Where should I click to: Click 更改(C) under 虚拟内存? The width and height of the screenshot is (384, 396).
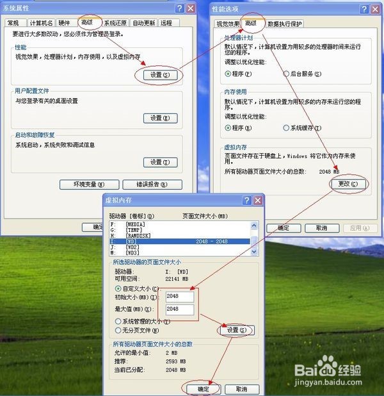pyautogui.click(x=348, y=184)
